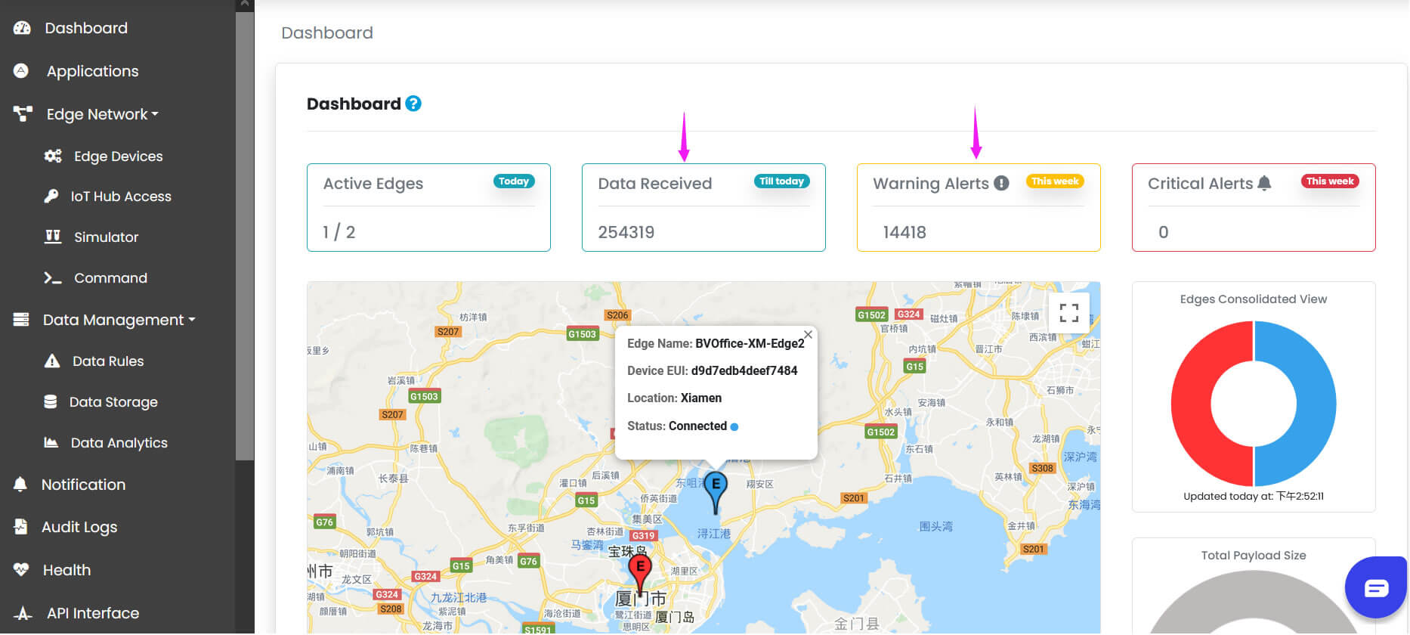This screenshot has height=635, width=1410.
Task: Click the blue Dashboard help question icon
Action: point(413,104)
